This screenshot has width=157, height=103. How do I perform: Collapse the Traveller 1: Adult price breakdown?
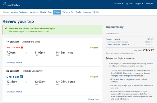pyautogui.click(x=113, y=39)
